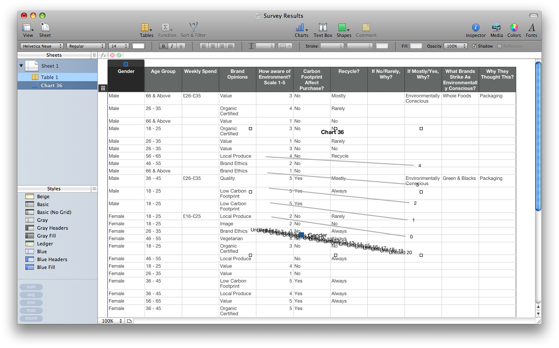Select the Gender column header
The height and width of the screenshot is (348, 559).
pyautogui.click(x=126, y=79)
